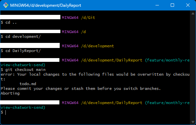Click the window title MINGW64:/d/development/DailyReport
The image size is (196, 125).
tap(46, 5)
